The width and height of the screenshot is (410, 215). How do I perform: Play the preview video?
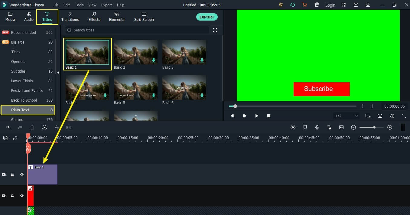257,116
